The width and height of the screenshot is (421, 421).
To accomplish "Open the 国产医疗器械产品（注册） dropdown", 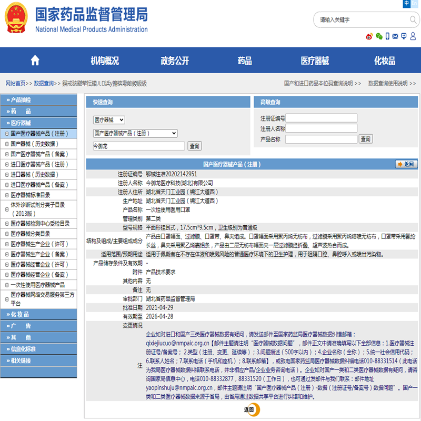I will [135, 133].
